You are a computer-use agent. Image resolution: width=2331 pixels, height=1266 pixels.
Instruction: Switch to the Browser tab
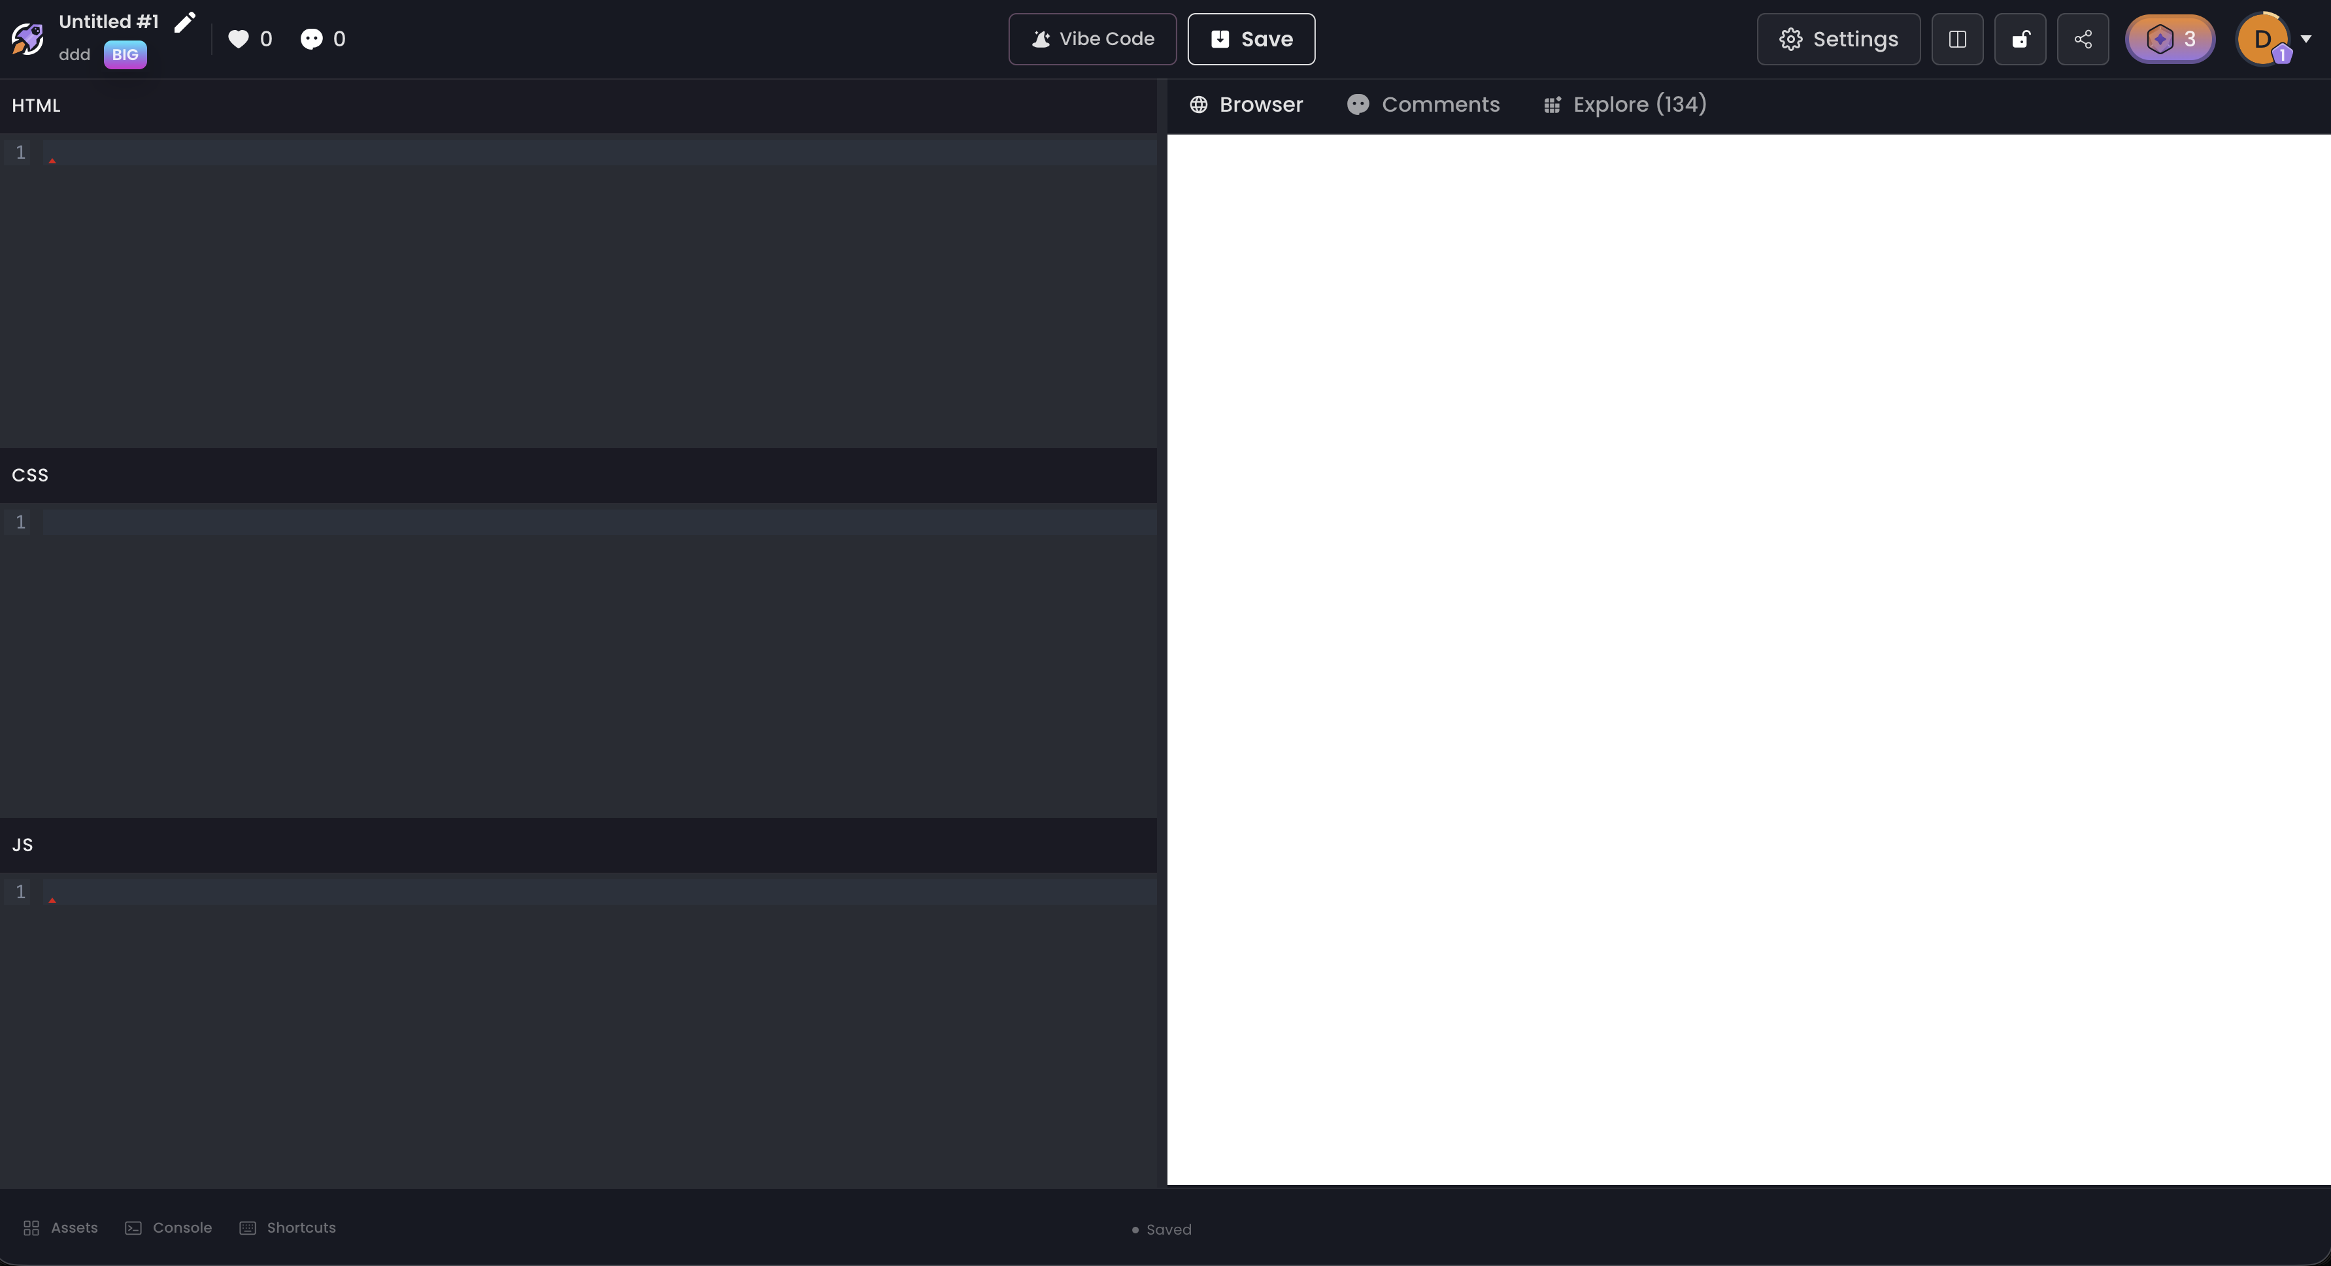pyautogui.click(x=1244, y=104)
